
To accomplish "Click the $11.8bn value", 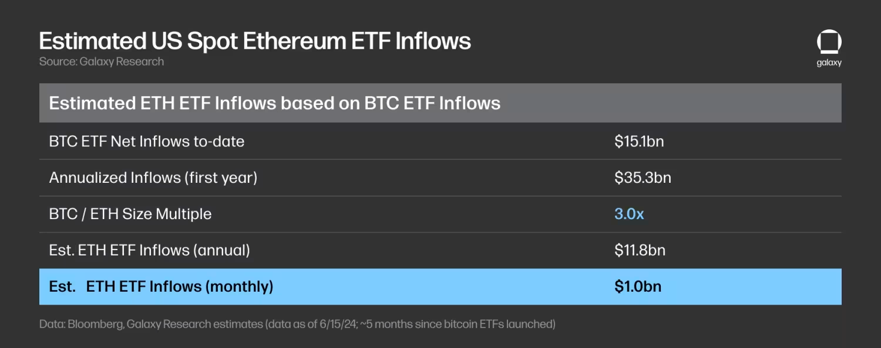I will click(x=640, y=250).
